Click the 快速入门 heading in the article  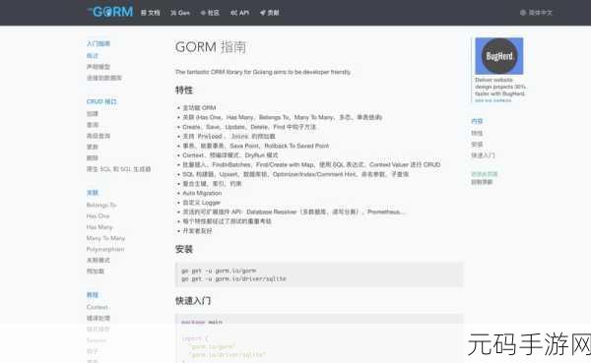click(x=193, y=301)
